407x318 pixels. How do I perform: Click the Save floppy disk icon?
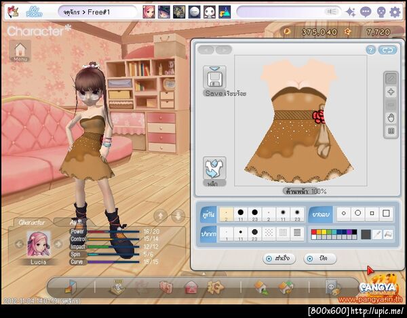point(214,77)
